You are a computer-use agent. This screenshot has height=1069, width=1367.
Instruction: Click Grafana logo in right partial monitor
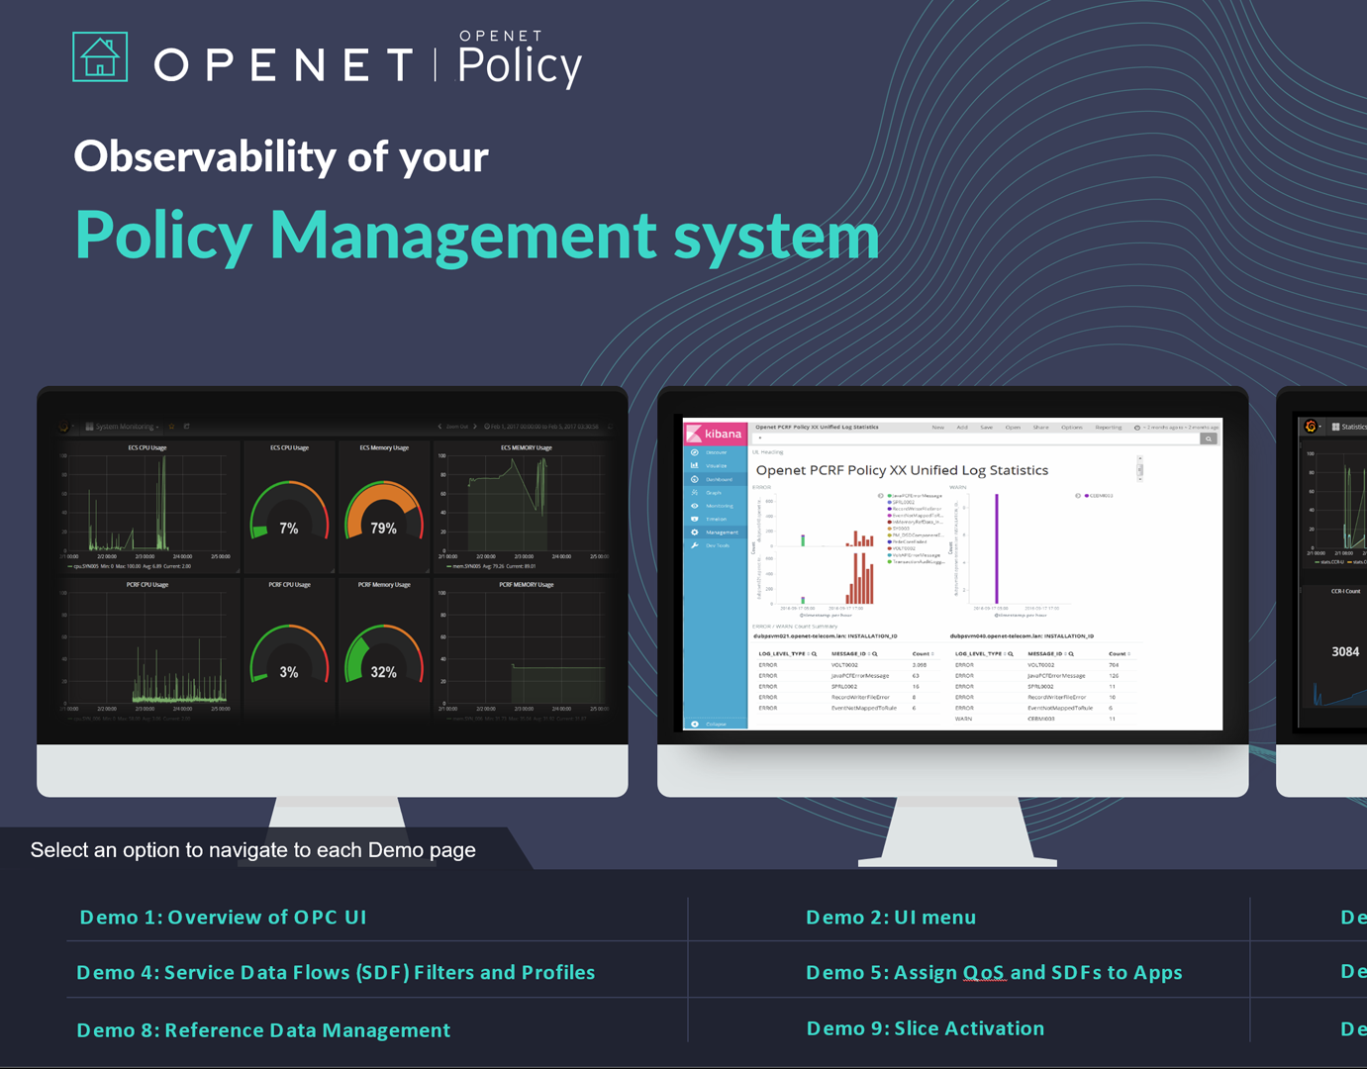(x=1311, y=427)
